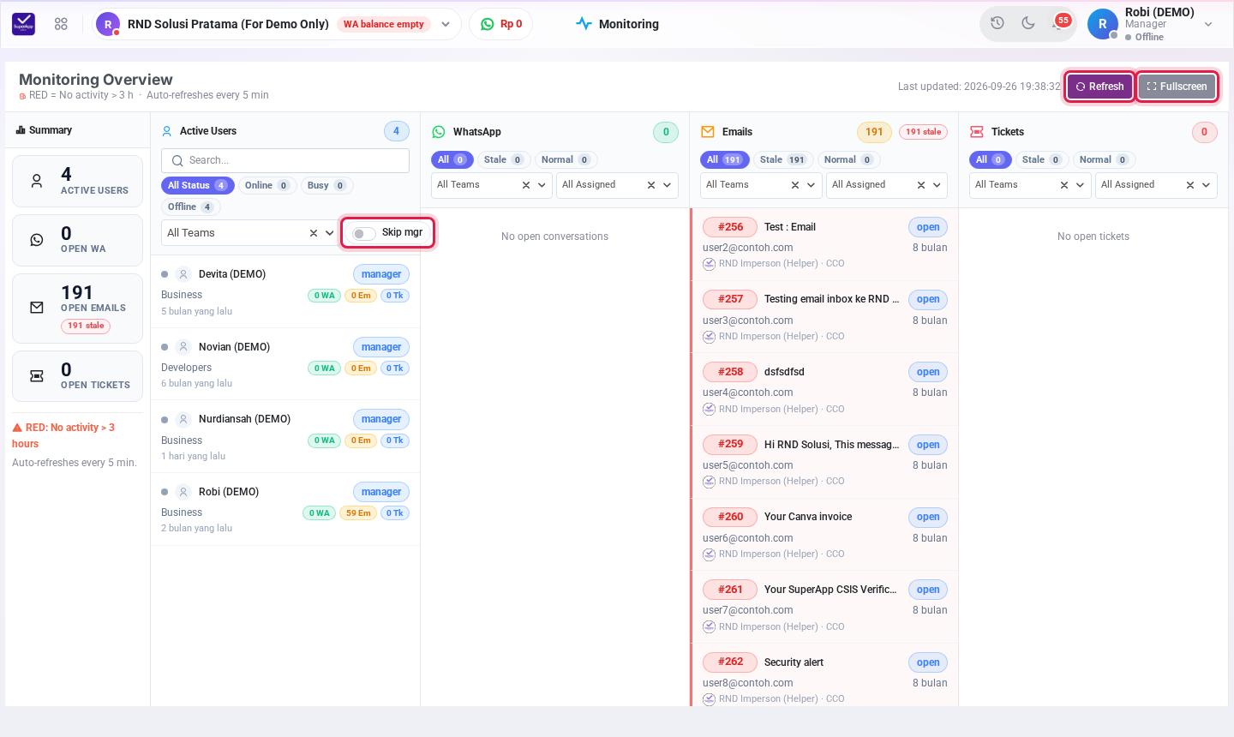Click the 191 stale badge in Emails header
The image size is (1234, 737).
[x=924, y=132]
